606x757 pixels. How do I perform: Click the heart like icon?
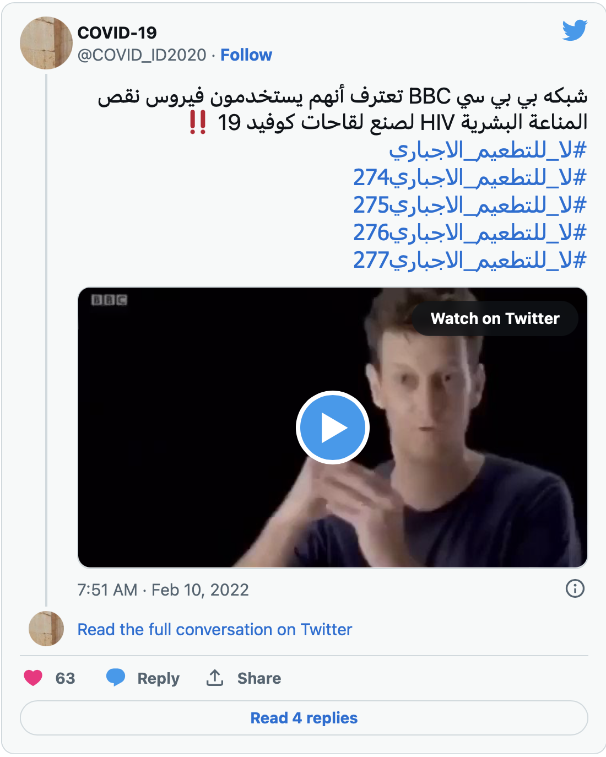[x=33, y=678]
